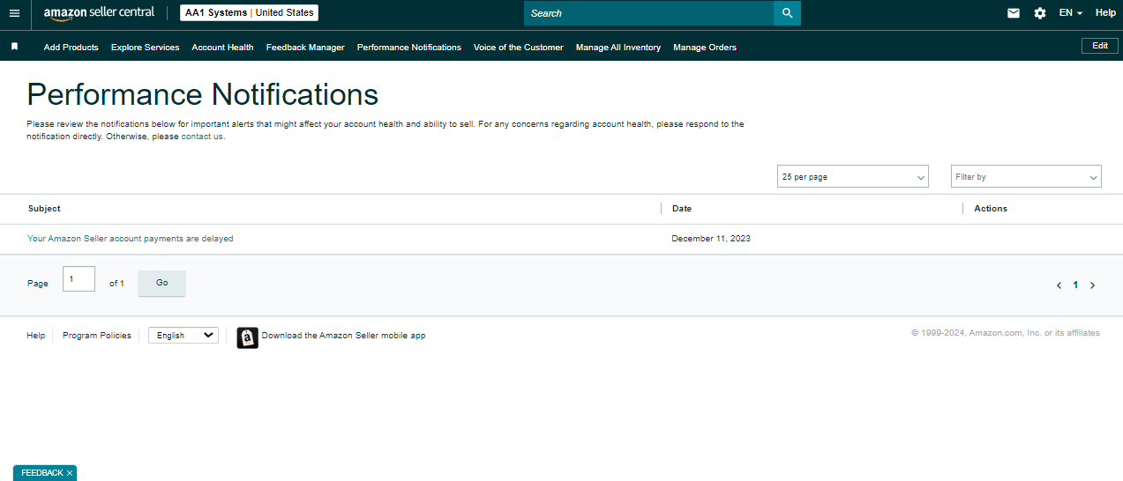Image resolution: width=1123 pixels, height=481 pixels.
Task: Click the Amazon Seller app icon
Action: click(247, 337)
